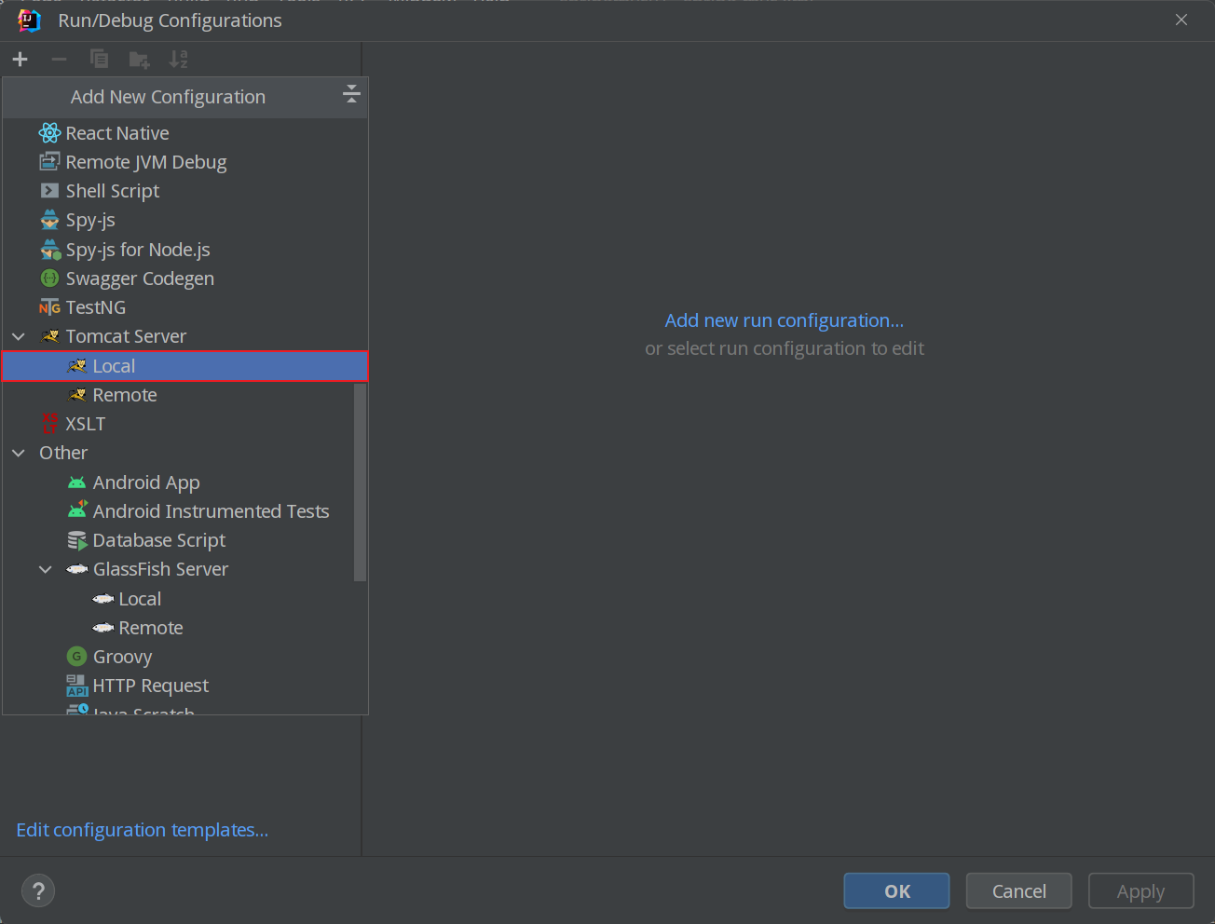Click the Copy configuration icon
The image size is (1215, 924).
click(99, 60)
